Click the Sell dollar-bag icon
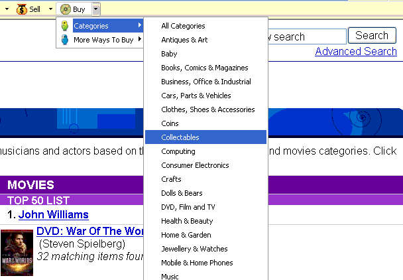Screen dimensions: 403x280 pos(22,9)
